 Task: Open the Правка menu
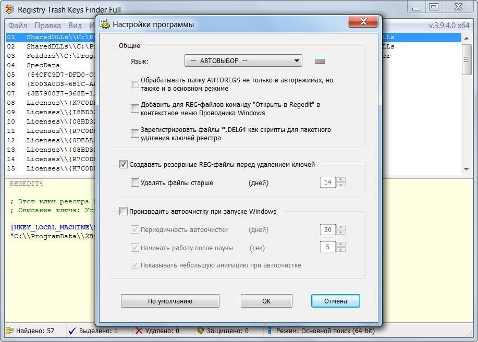(47, 26)
